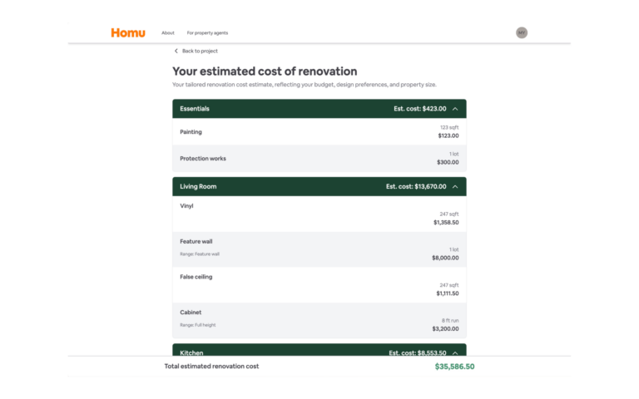Collapse the Living Room section chevron
Screen dimensions: 639x399
click(455, 186)
